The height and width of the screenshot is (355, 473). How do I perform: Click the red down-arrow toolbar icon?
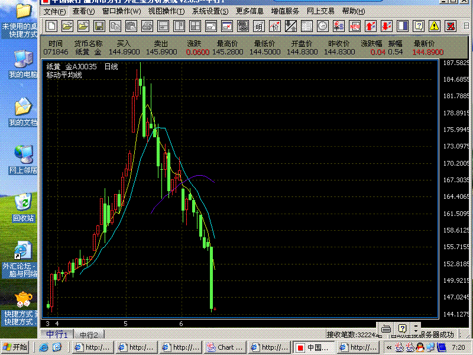click(387, 26)
